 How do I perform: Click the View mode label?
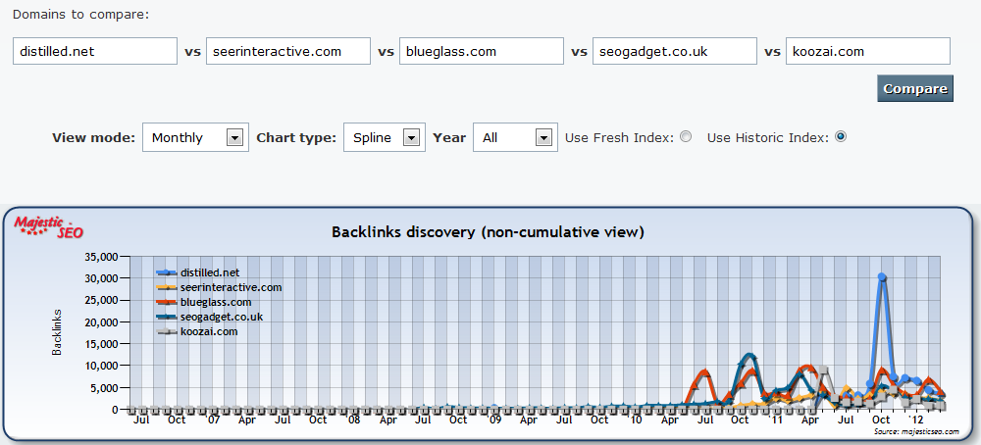pyautogui.click(x=94, y=137)
